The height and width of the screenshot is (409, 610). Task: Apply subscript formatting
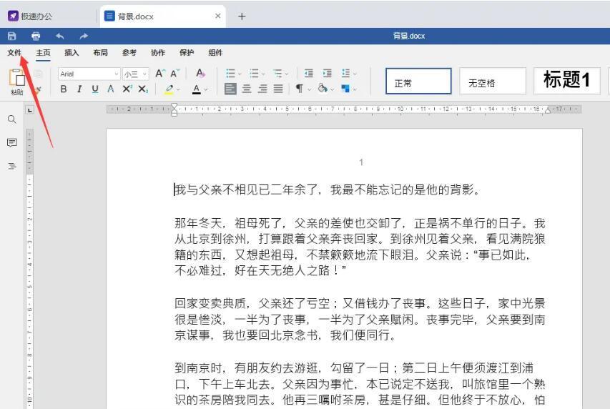pyautogui.click(x=143, y=89)
